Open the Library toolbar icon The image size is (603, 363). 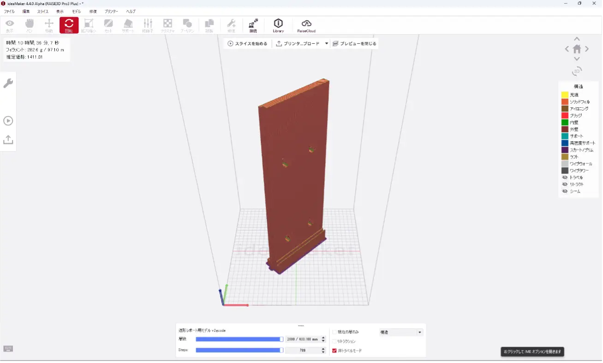(x=278, y=25)
